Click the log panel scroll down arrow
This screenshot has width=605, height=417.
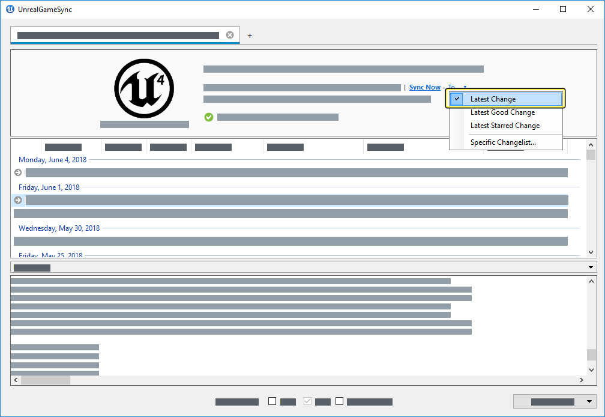(x=591, y=370)
